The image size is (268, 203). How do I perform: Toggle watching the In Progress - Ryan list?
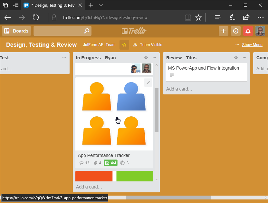tap(146, 58)
